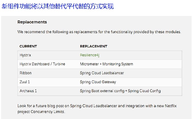Viewport: 193px width, 119px height.
Task: Click 'Turbine' text in second row
Action: point(59,64)
